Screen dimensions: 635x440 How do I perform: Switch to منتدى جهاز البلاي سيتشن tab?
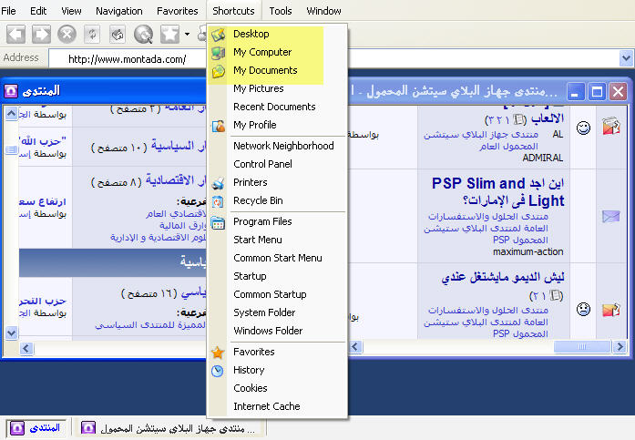169,428
